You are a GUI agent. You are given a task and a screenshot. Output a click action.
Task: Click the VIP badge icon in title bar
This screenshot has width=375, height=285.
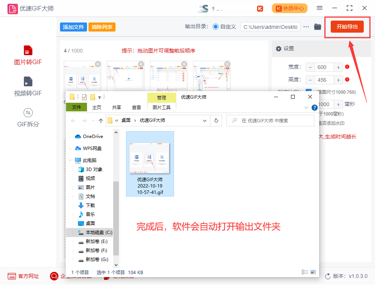[260, 9]
